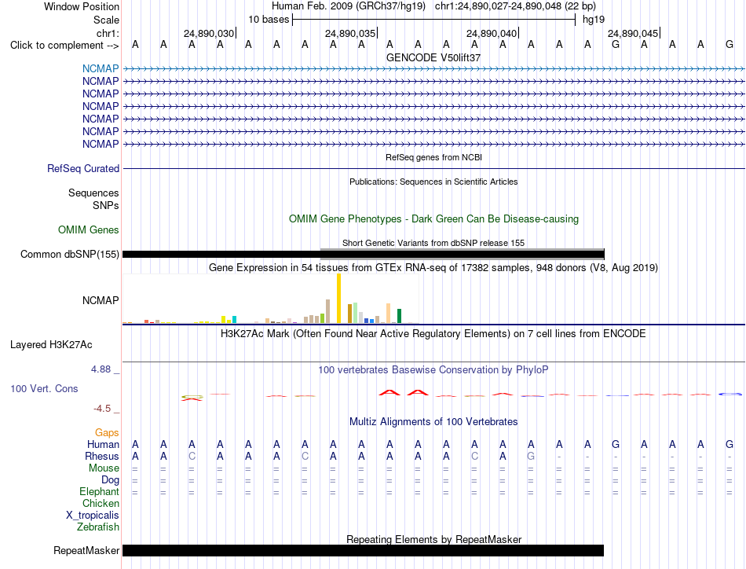Screen dimensions: 746x569
Task: Click the cyan GTEx expression bar
Action: coord(234,320)
